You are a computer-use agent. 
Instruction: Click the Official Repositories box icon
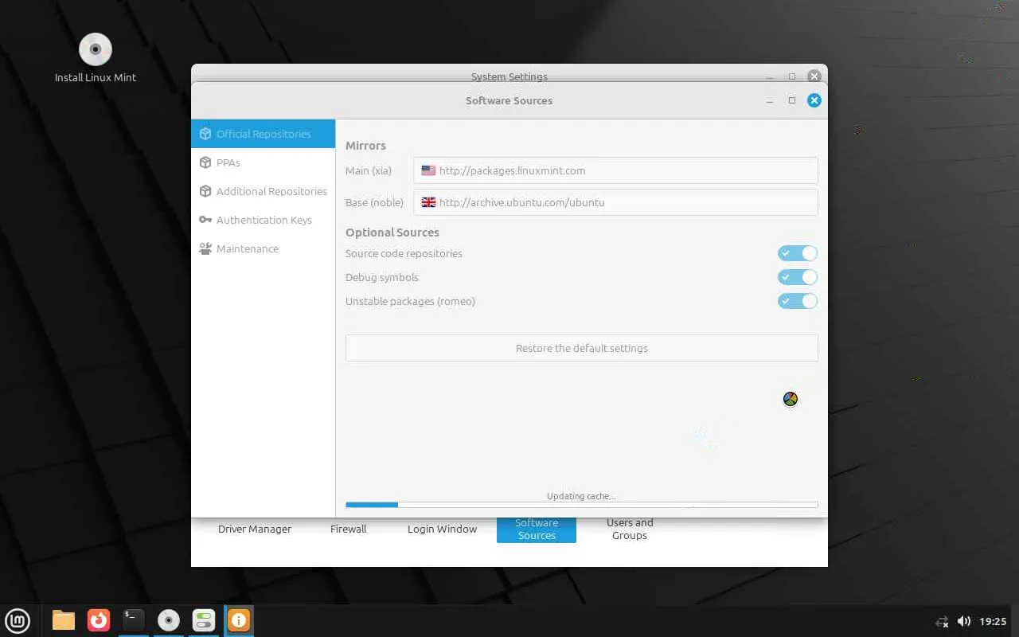click(205, 134)
